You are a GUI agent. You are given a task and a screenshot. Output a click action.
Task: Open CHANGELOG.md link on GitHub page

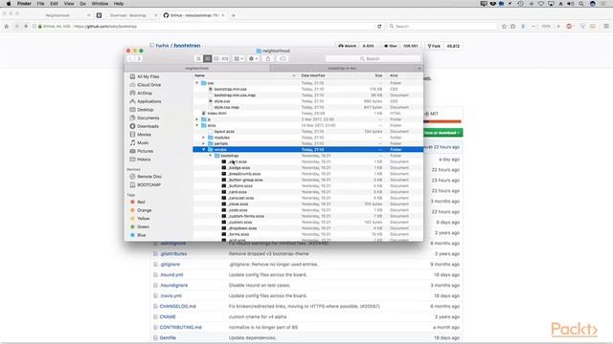tap(177, 307)
